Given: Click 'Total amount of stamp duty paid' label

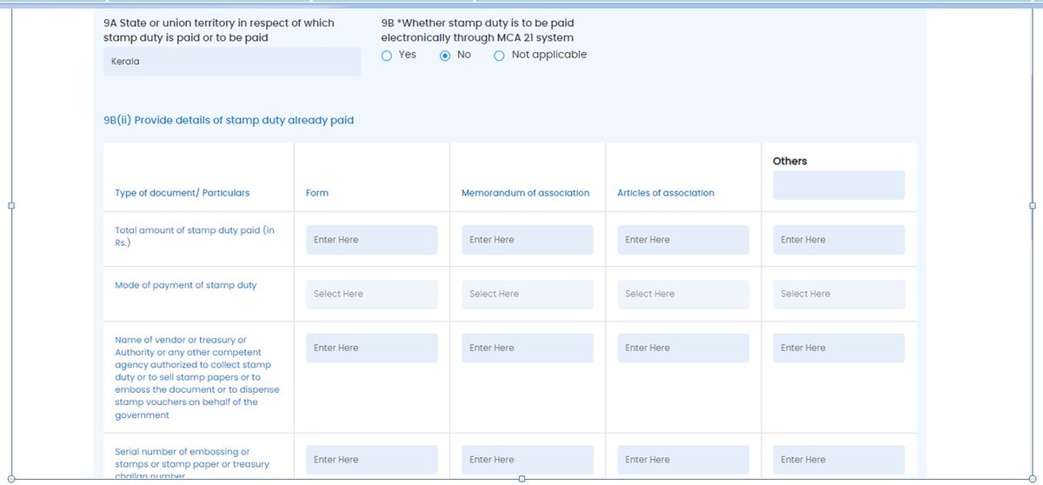Looking at the screenshot, I should 195,236.
